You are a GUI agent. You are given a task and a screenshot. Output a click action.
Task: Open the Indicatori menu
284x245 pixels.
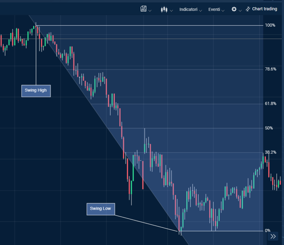click(188, 9)
